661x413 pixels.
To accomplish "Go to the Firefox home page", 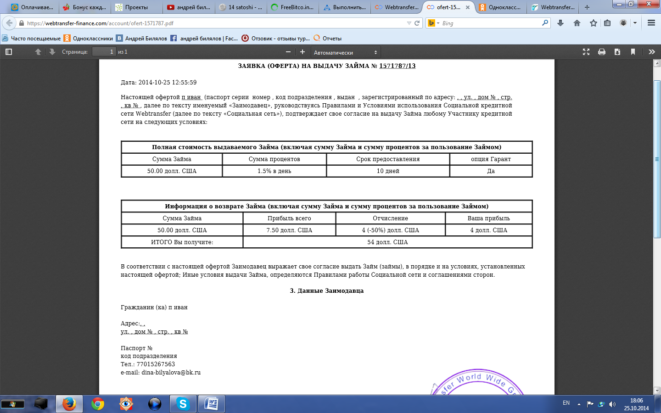I will click(577, 23).
